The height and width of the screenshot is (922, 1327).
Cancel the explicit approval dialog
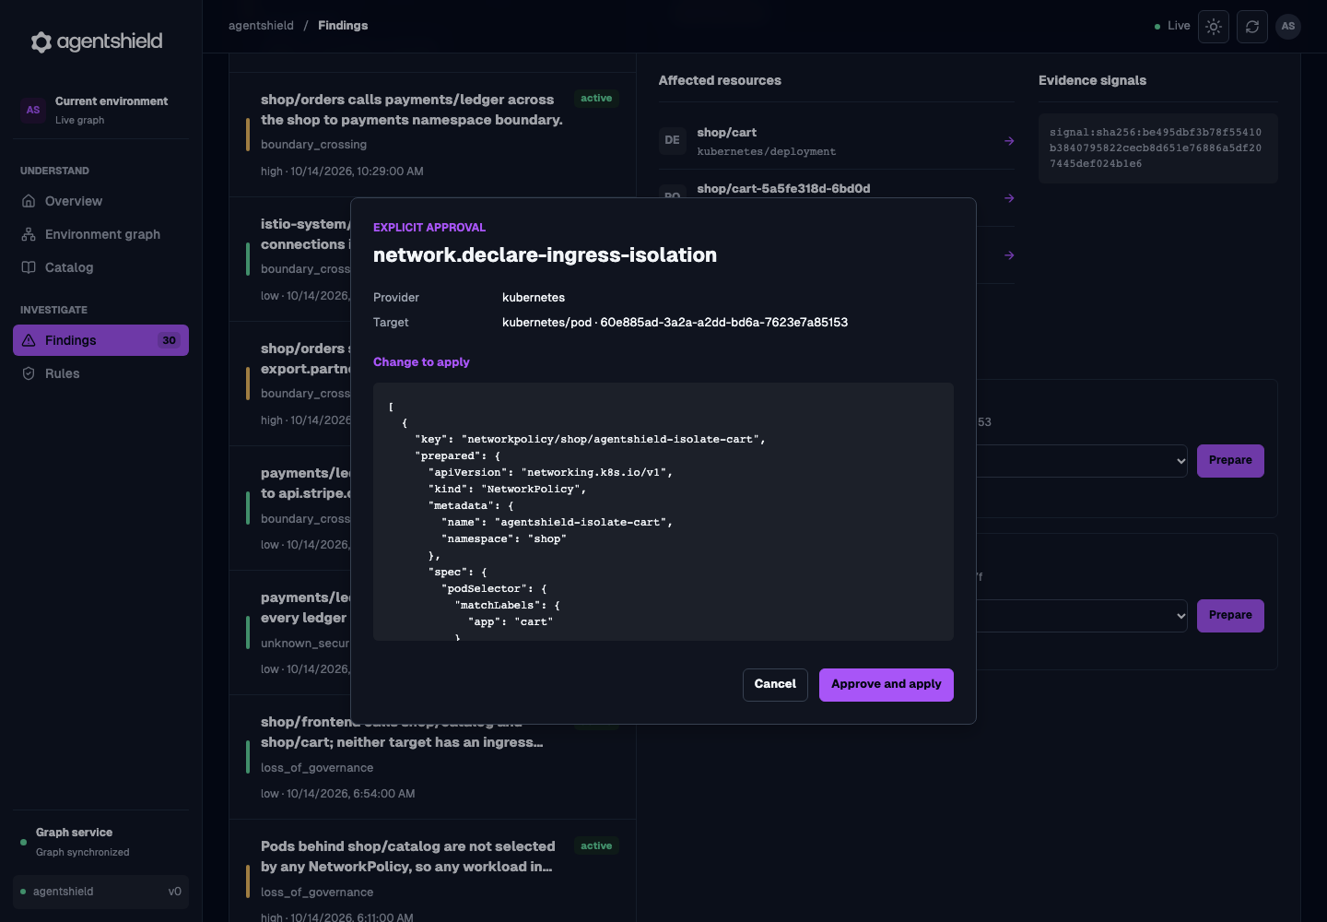click(775, 685)
